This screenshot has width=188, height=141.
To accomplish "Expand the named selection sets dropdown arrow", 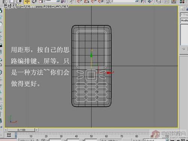I will coord(137,1).
